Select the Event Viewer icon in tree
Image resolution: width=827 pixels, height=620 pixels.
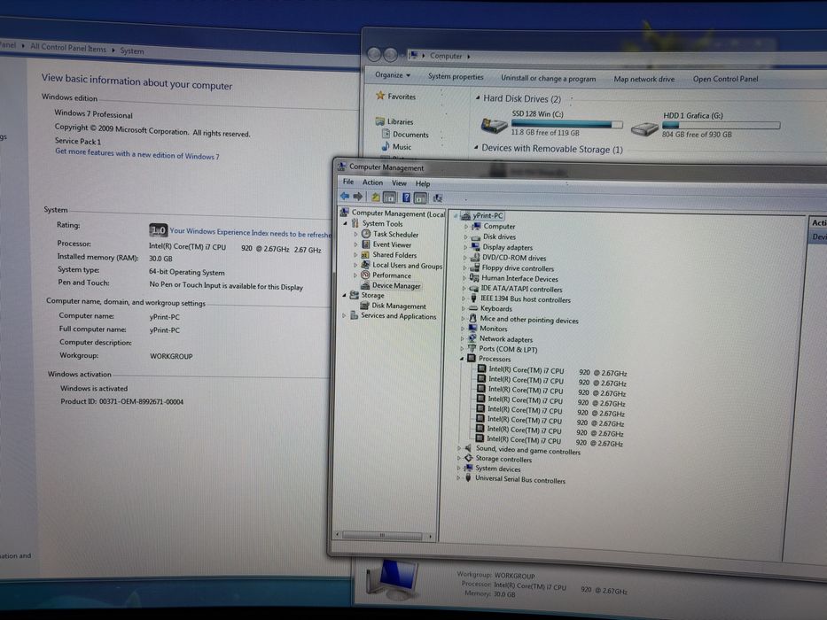tap(365, 244)
